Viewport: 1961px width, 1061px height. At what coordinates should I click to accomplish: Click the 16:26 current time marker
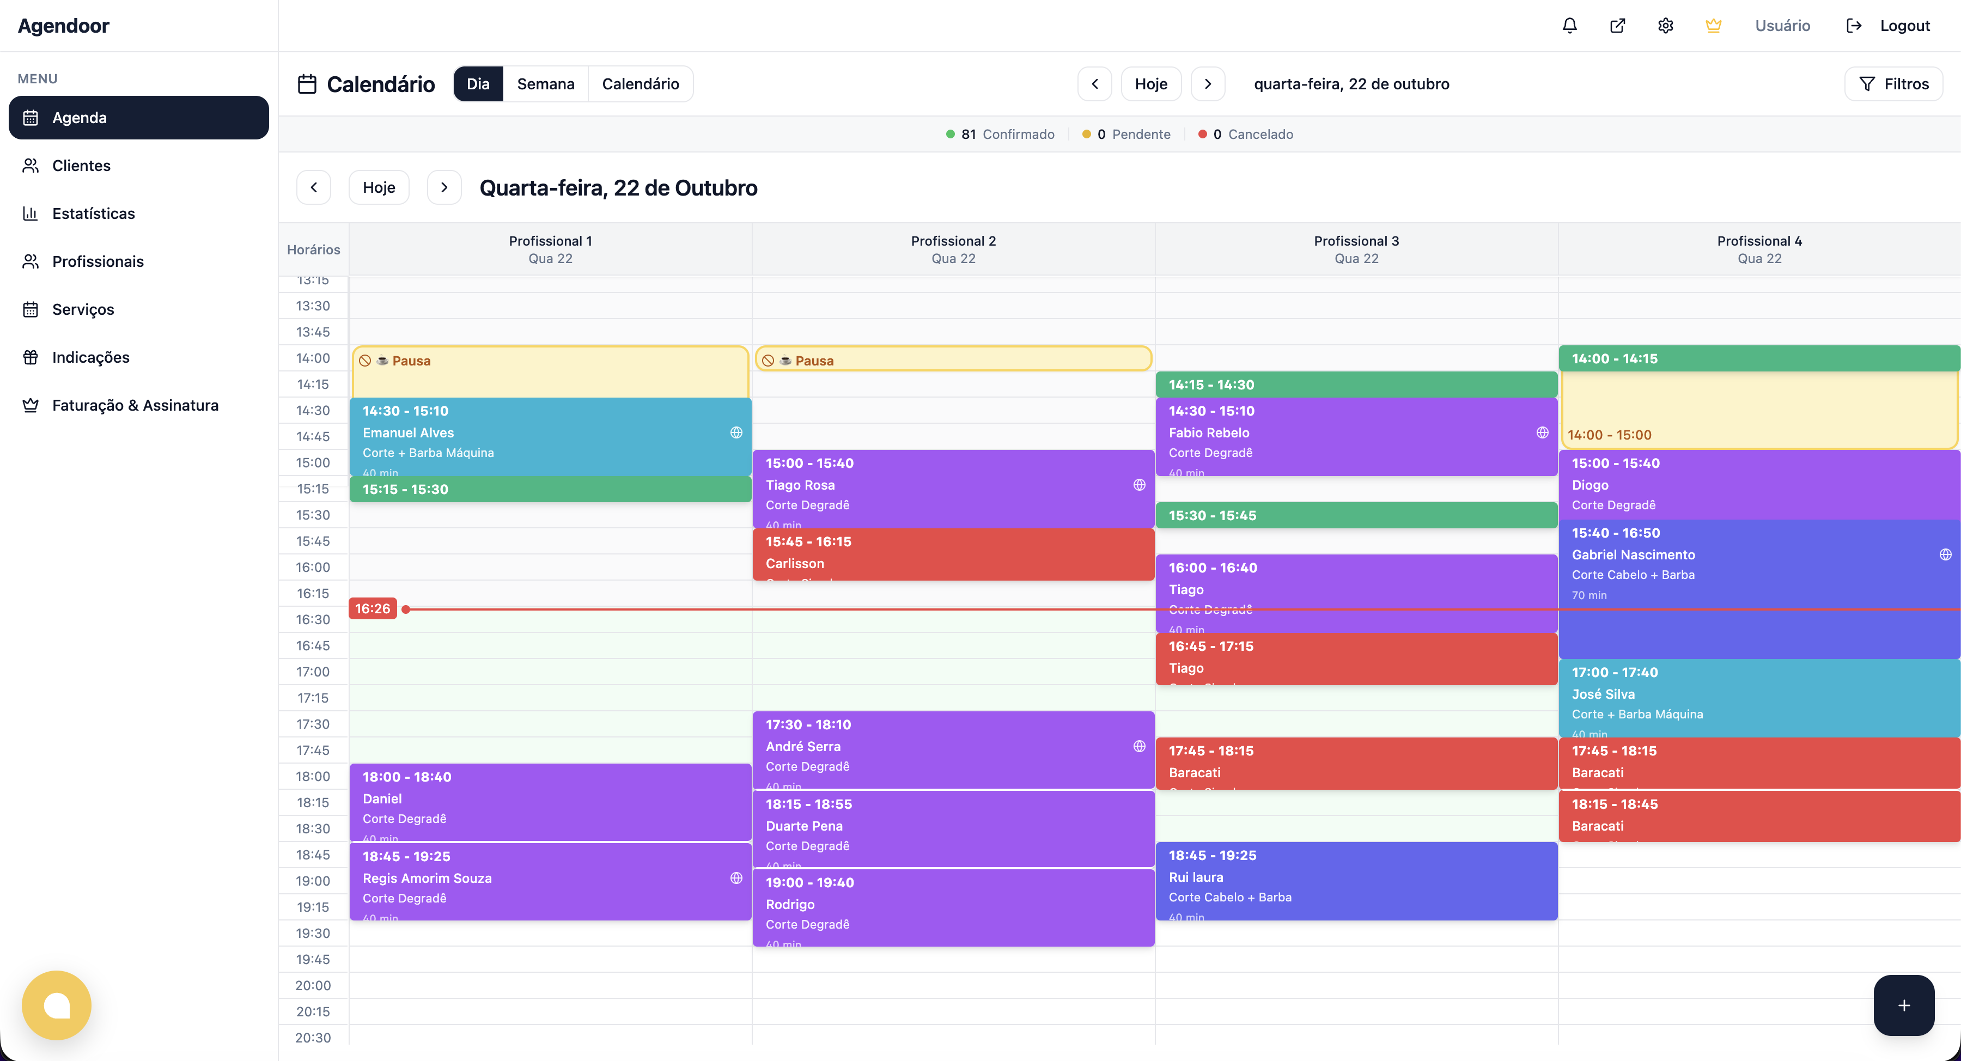coord(373,609)
